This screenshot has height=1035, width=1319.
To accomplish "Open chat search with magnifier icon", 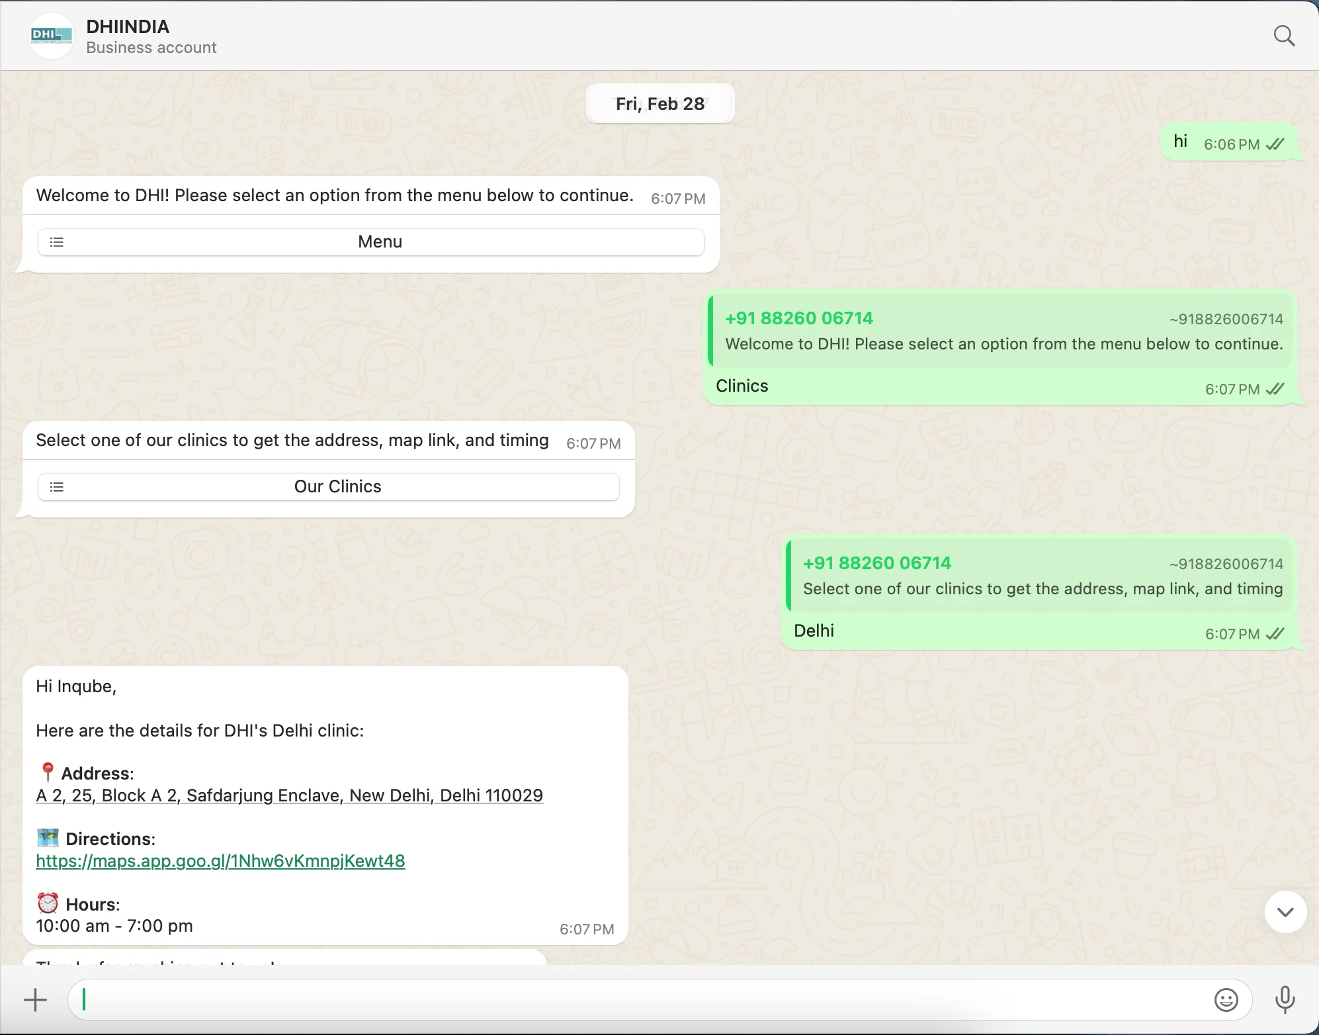I will (1283, 36).
